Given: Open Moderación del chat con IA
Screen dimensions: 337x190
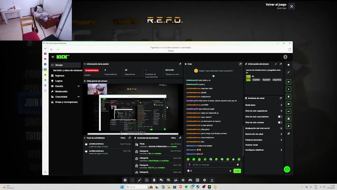Looking at the screenshot, I should click(264, 128).
